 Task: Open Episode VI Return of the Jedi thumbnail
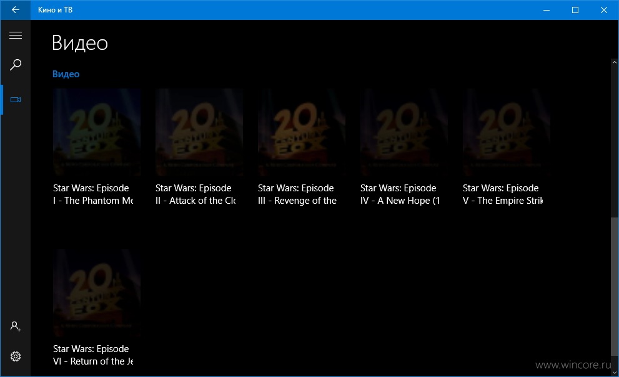(97, 293)
